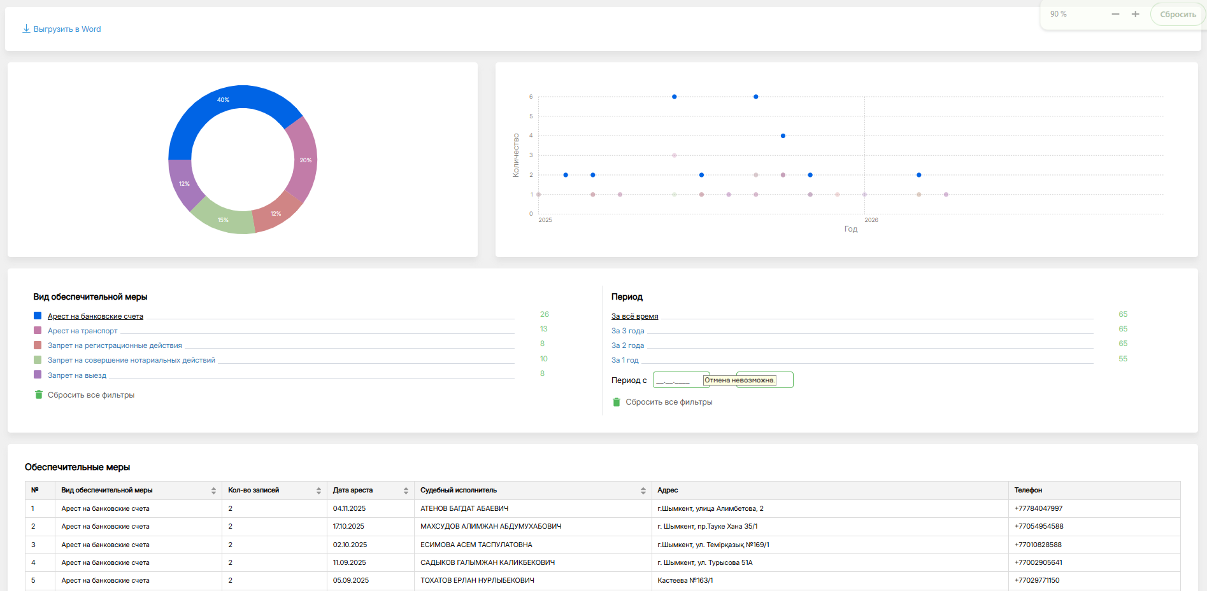Screen dimensions: 1207x591
Task: Filter by Запрет на регистрационные действия
Action: (115, 345)
